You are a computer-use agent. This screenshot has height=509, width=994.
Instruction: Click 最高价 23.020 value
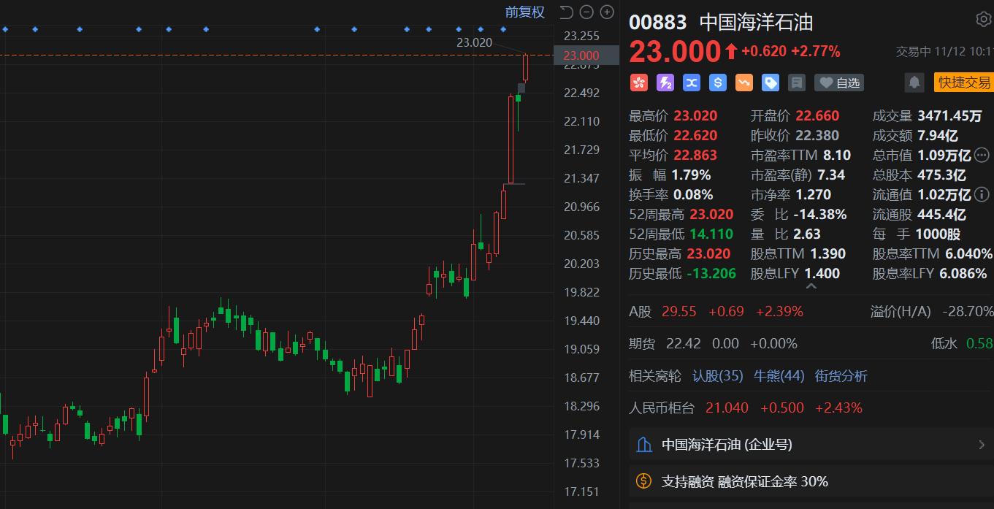click(695, 115)
